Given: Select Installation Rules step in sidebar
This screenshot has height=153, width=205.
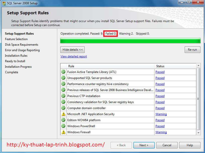Looking at the screenshot, I should coord(16,56).
